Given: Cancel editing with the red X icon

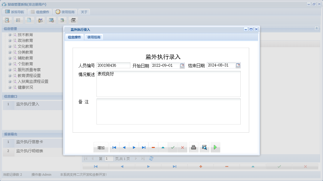Looking at the screenshot, I should click(x=182, y=147).
